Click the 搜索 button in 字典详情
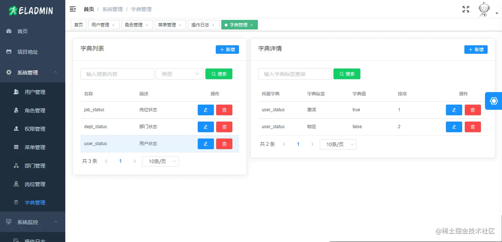This screenshot has height=242, width=502. tap(347, 74)
